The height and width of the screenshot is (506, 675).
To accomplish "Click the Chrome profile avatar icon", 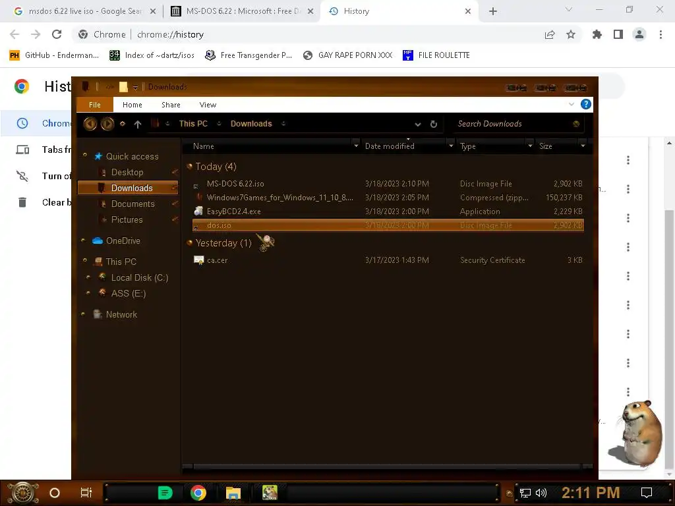I will pos(639,34).
